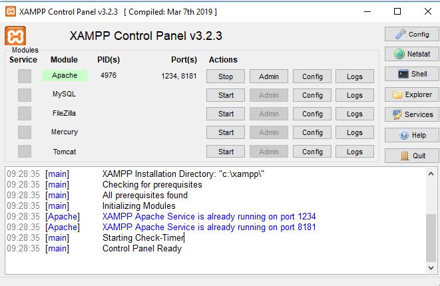View Tomcat Logs

pos(355,152)
